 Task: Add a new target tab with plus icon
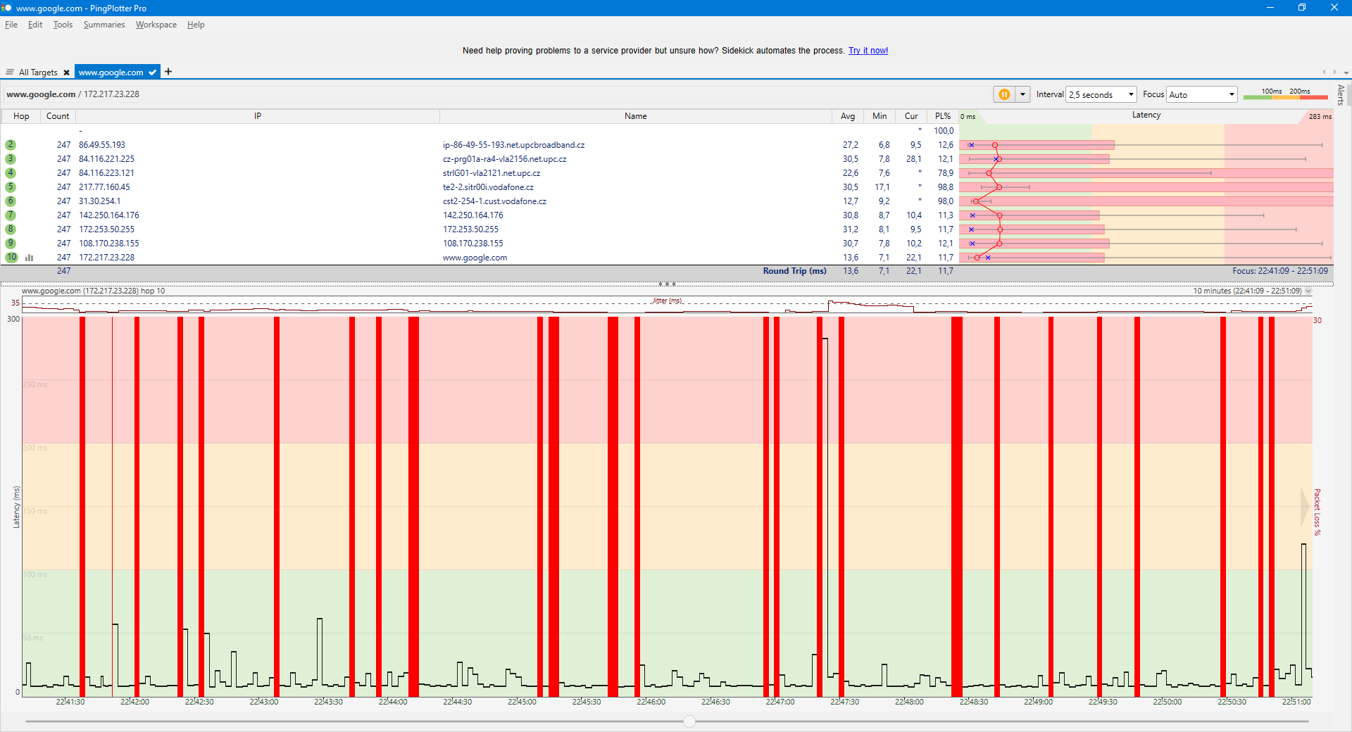[168, 72]
